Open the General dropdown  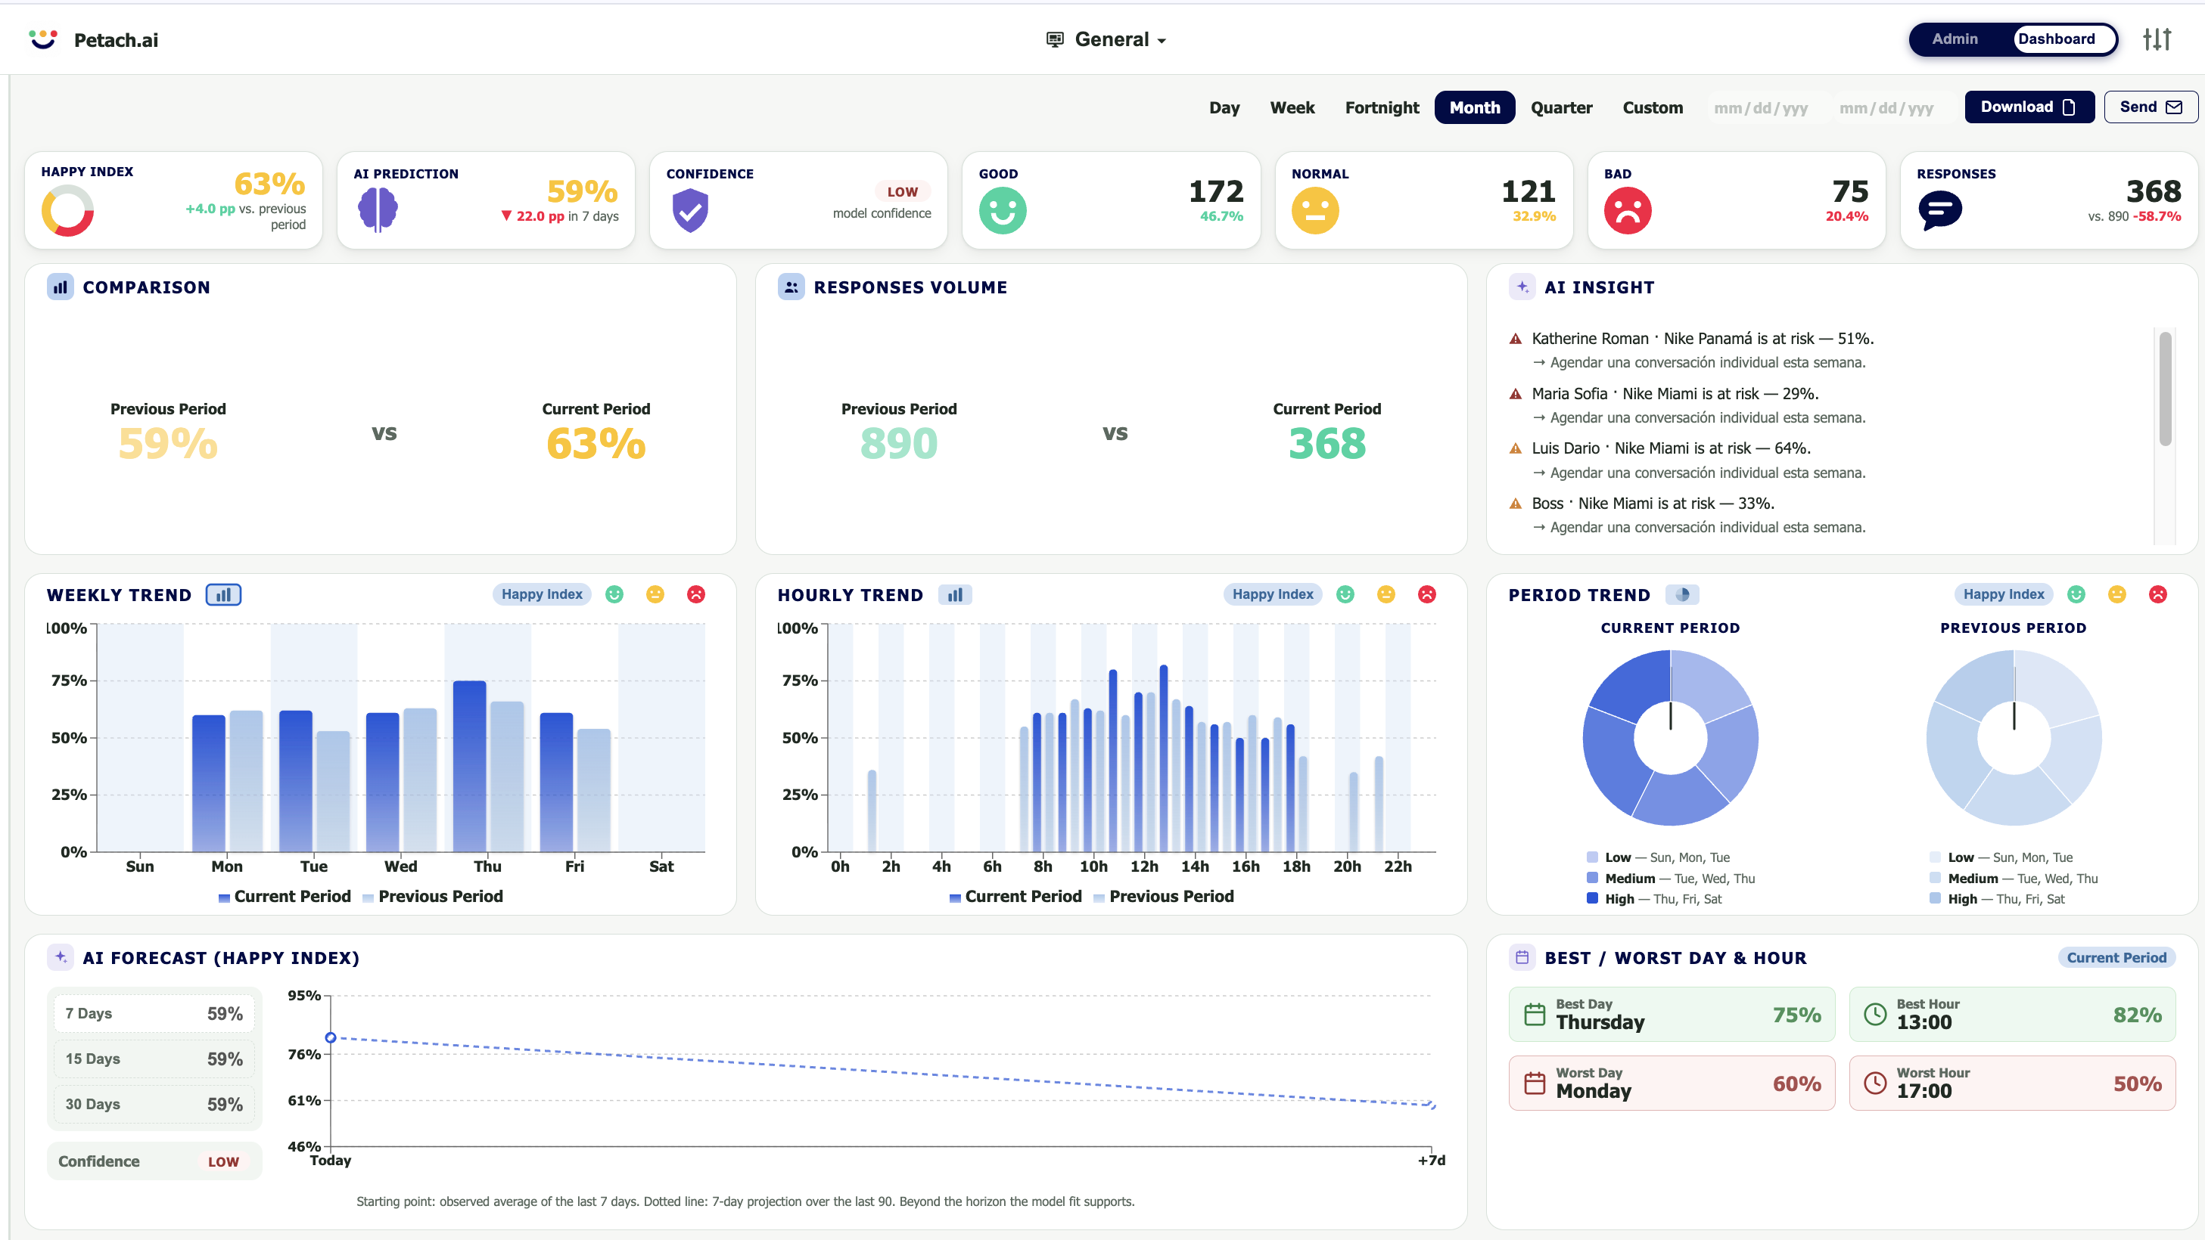[1107, 39]
